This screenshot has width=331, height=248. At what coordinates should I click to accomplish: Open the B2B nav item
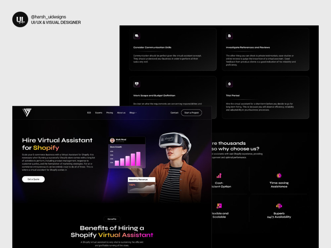tap(89, 113)
